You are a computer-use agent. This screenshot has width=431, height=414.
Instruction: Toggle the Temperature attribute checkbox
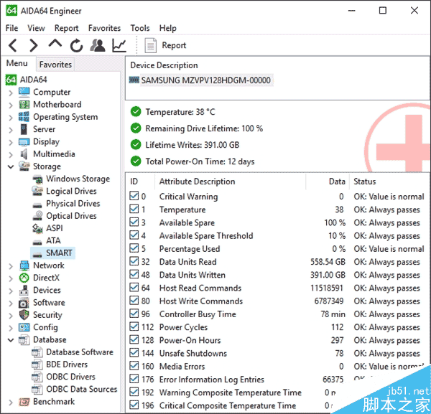pos(134,210)
